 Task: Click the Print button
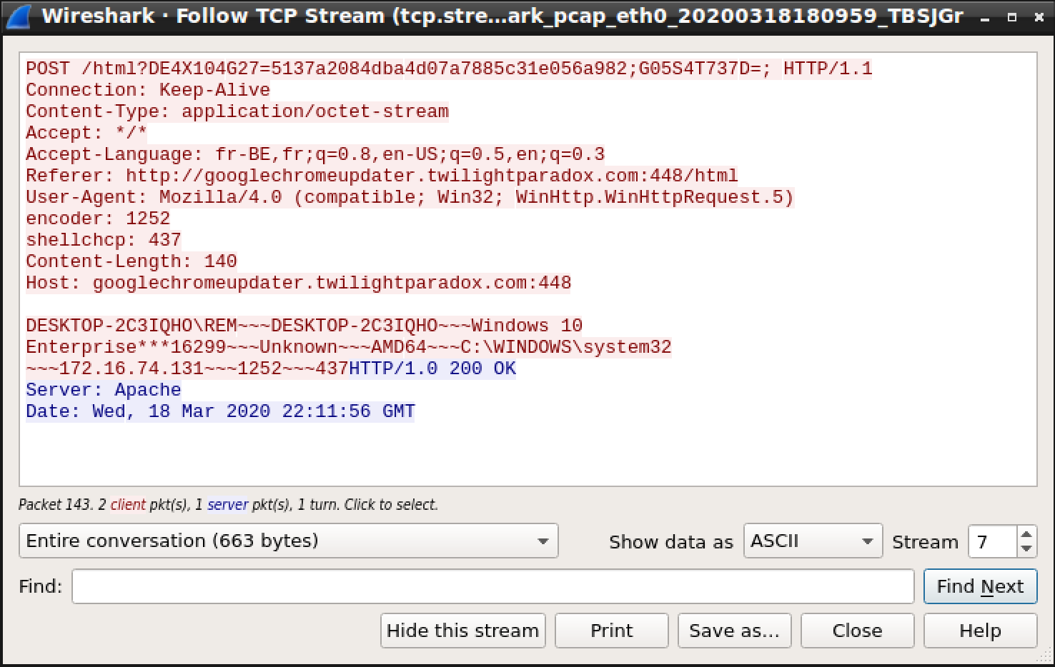[x=611, y=631]
